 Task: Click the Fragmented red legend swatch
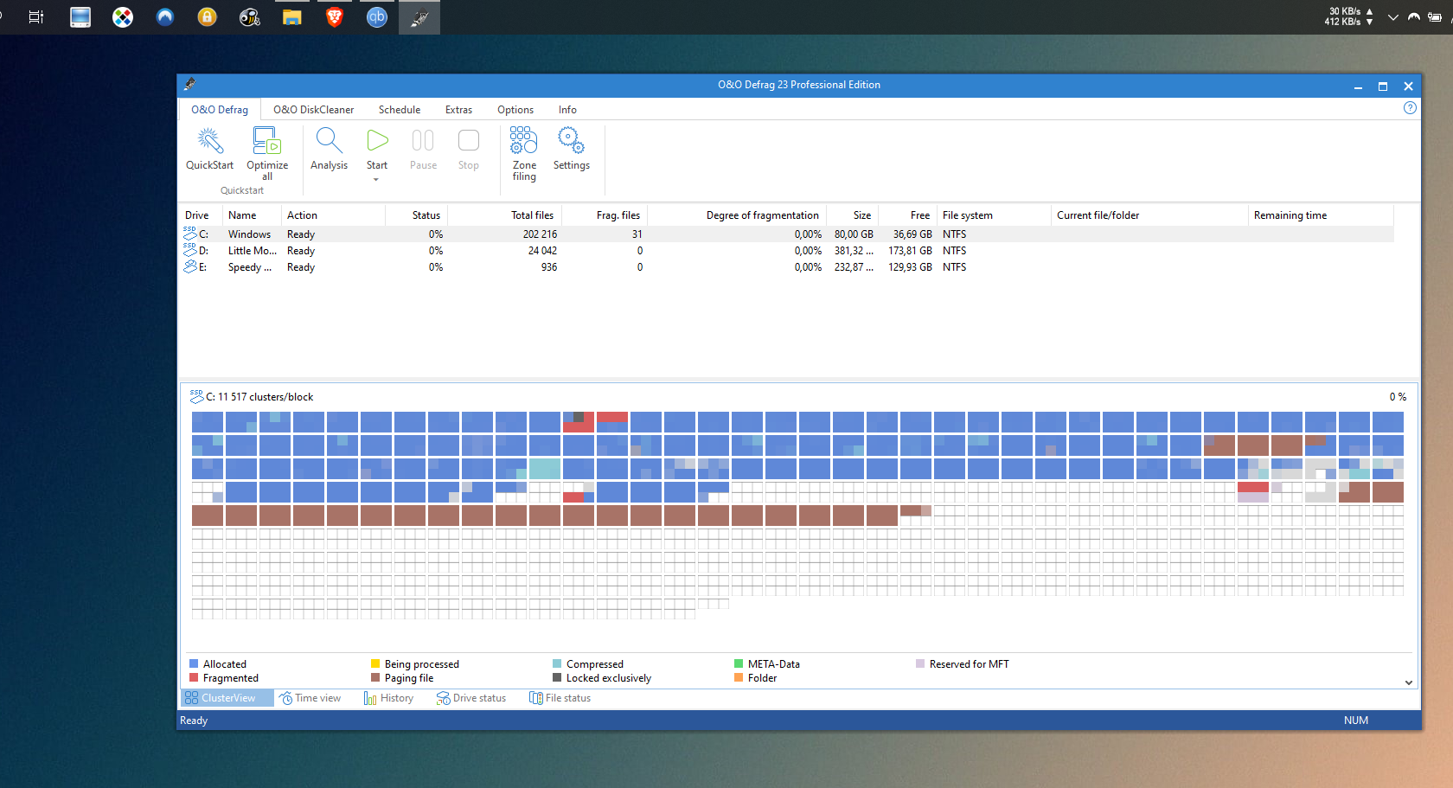(194, 678)
